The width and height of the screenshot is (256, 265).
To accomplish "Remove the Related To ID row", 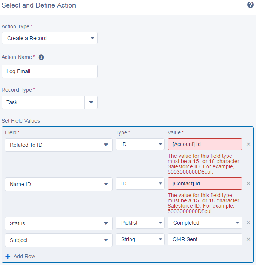I will pos(248,144).
